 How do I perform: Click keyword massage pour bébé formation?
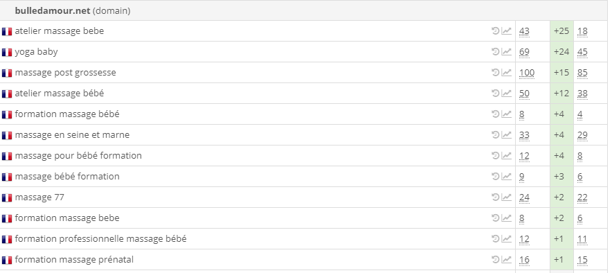click(x=78, y=155)
